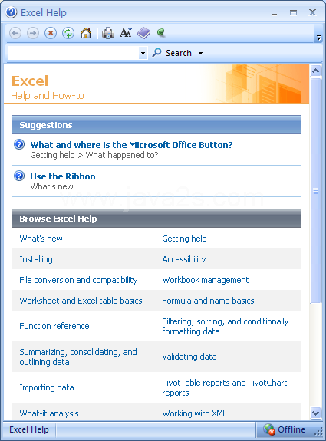326x441 pixels.
Task: Click the Print icon
Action: click(108, 33)
